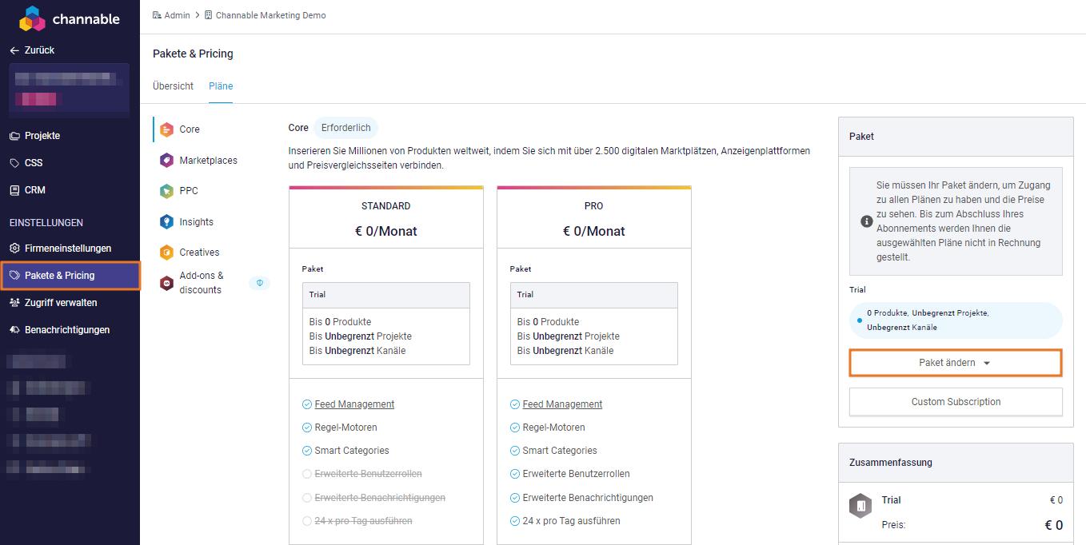The image size is (1086, 545).
Task: Open Feed Management link in STANDARD plan
Action: 354,404
